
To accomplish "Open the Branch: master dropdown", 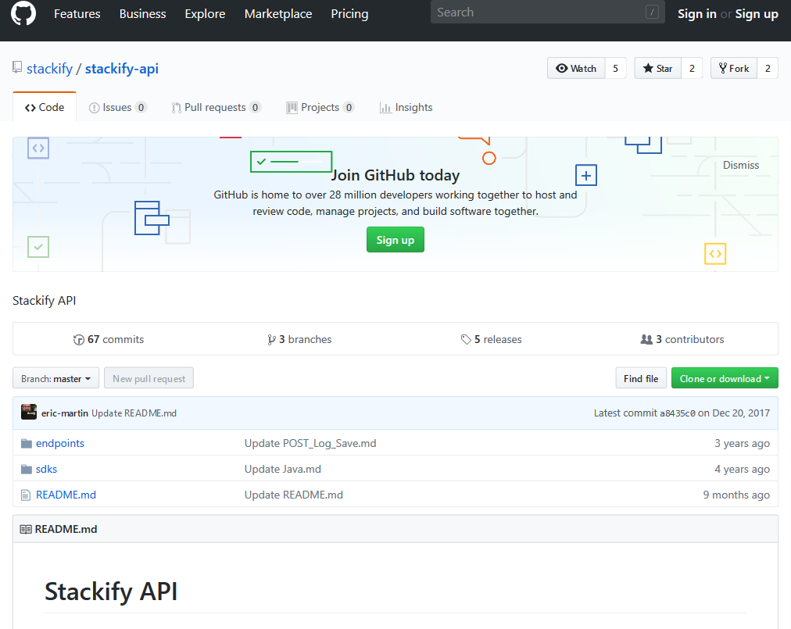I will pos(56,378).
